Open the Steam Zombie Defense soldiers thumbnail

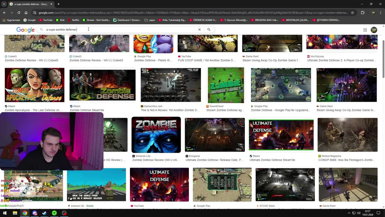point(103,85)
